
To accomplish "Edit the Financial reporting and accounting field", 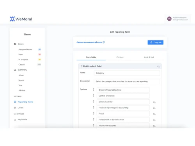I will click(x=123, y=108).
